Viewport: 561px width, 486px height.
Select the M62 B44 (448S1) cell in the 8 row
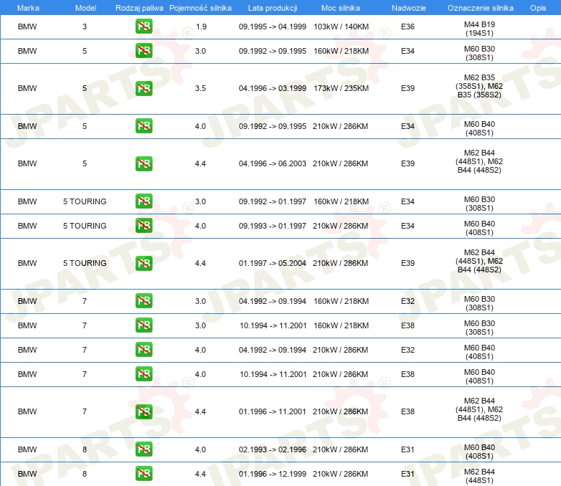point(479,476)
